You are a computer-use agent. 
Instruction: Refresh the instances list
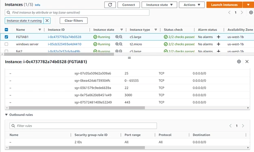(110, 5)
